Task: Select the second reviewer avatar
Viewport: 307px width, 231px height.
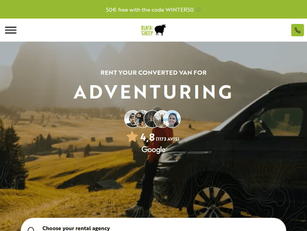Action: (x=141, y=119)
